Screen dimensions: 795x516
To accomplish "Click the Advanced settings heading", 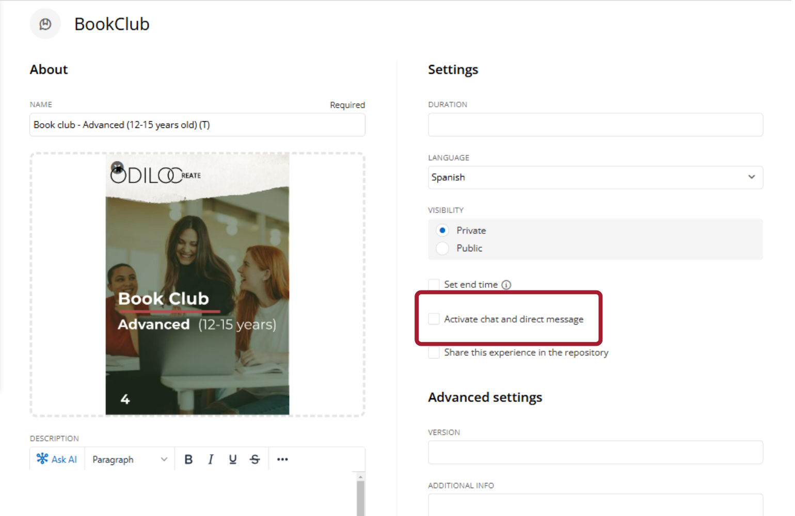I will click(485, 397).
